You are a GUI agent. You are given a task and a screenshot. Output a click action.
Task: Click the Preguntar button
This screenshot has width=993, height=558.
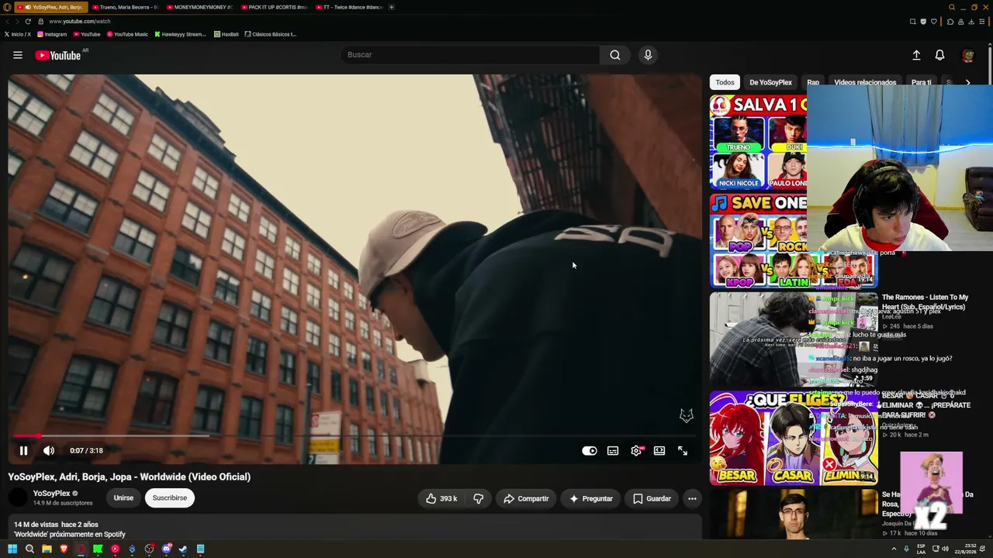coord(591,498)
